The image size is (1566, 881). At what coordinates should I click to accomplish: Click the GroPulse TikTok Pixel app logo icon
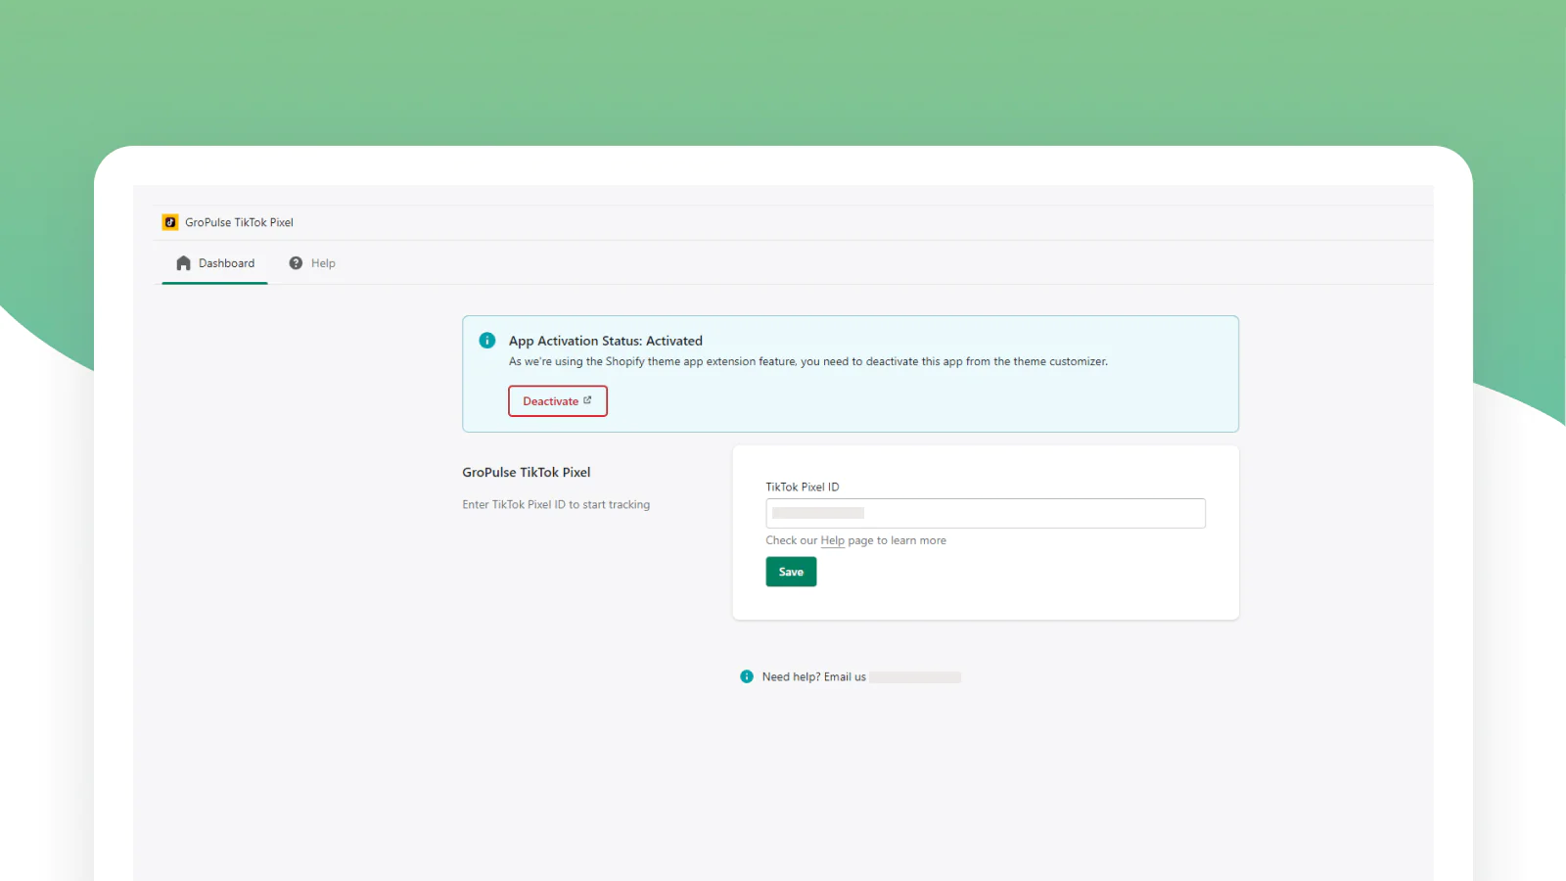pos(170,222)
